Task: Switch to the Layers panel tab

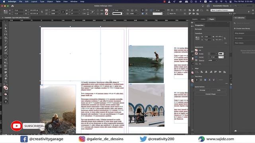Action: coord(195,19)
